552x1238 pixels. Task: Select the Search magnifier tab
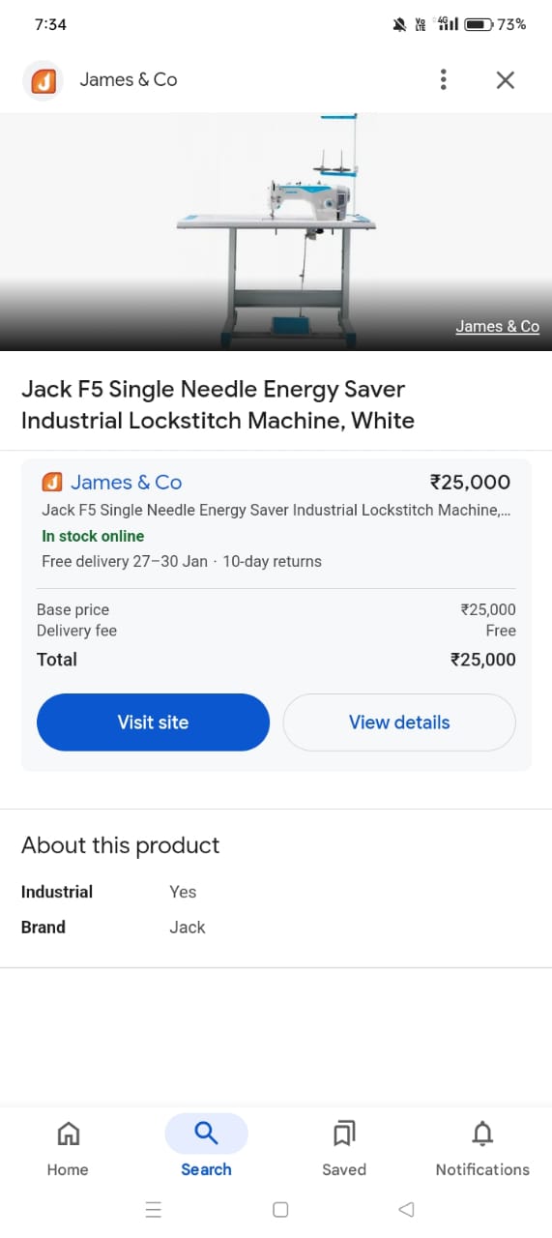206,1134
